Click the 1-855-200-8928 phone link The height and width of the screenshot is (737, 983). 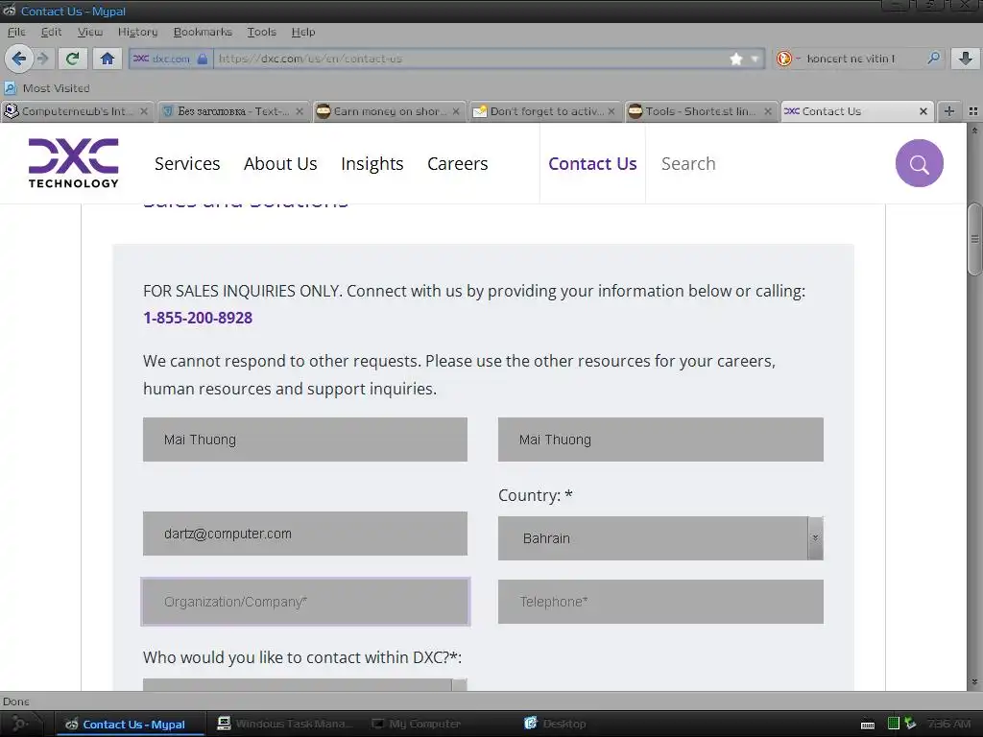point(198,318)
